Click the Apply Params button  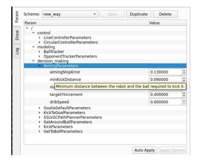tap(173, 150)
